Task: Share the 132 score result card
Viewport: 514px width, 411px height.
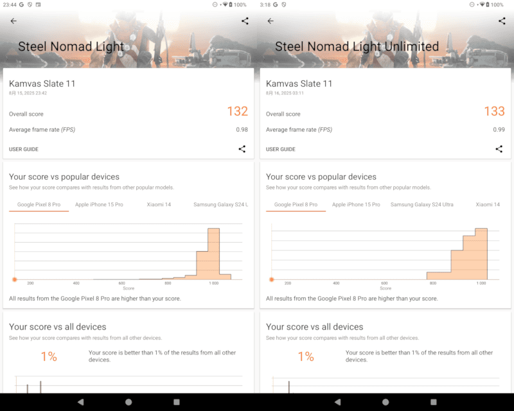Action: pyautogui.click(x=242, y=149)
